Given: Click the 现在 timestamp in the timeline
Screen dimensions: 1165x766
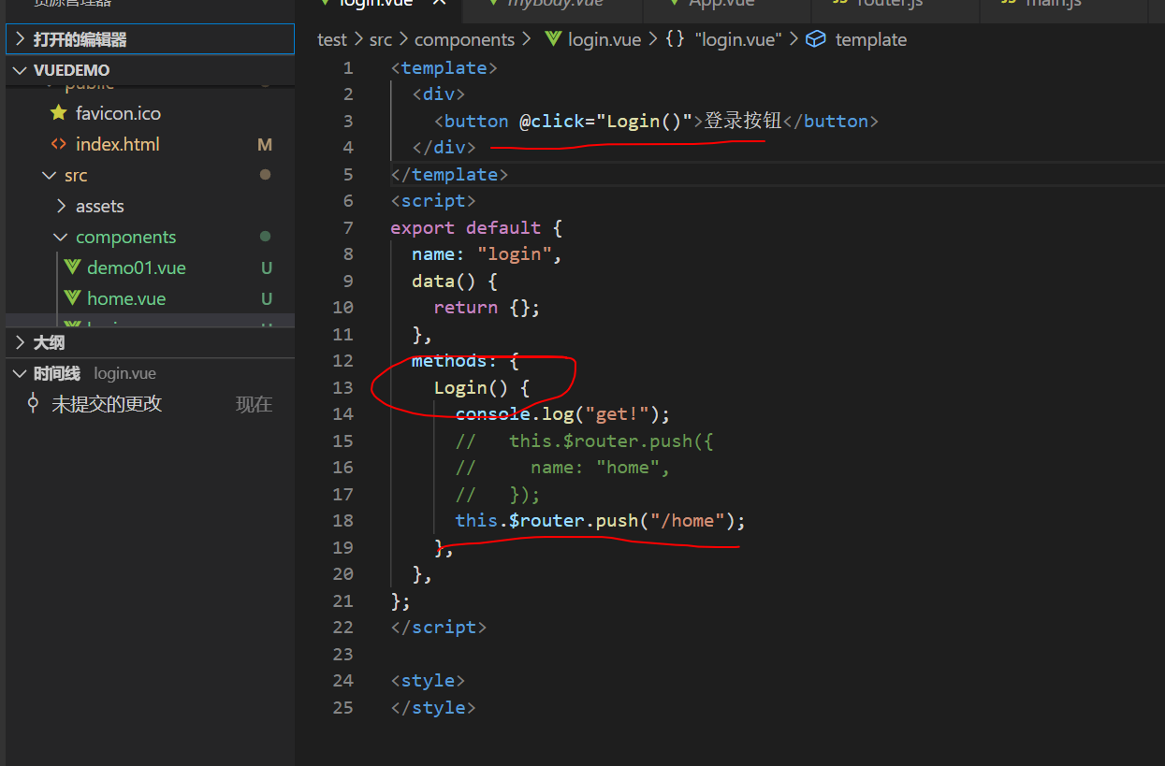Looking at the screenshot, I should coord(254,404).
